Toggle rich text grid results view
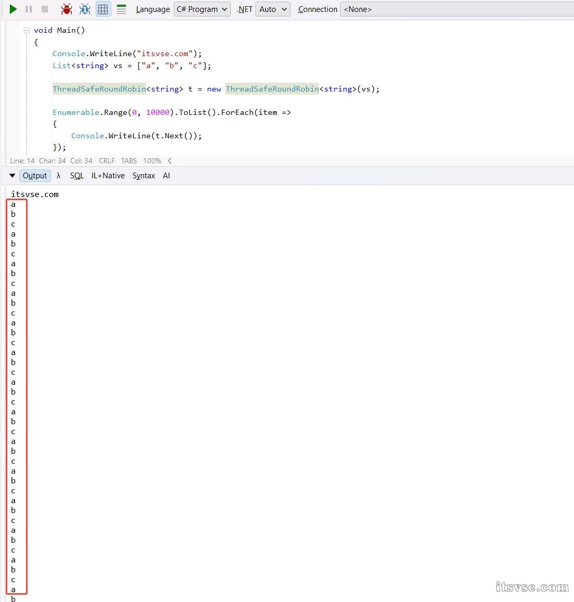Screen dimensions: 574x602 click(x=103, y=9)
